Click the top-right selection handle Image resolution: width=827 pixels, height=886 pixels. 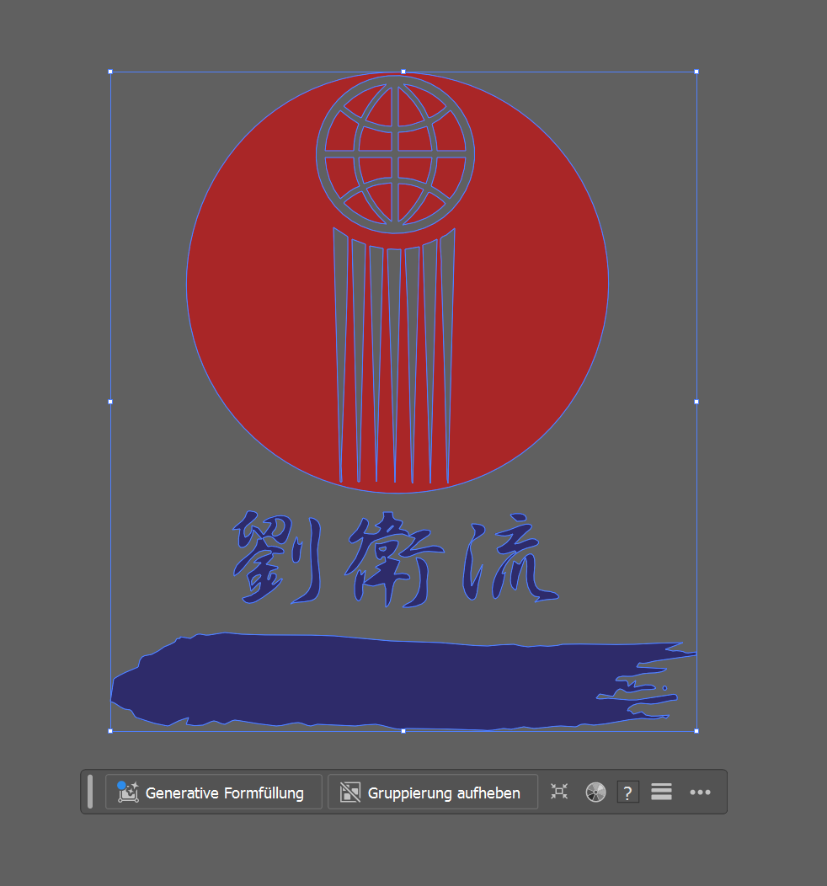tap(696, 72)
